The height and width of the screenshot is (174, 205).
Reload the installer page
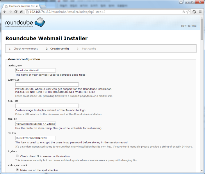click(16, 12)
